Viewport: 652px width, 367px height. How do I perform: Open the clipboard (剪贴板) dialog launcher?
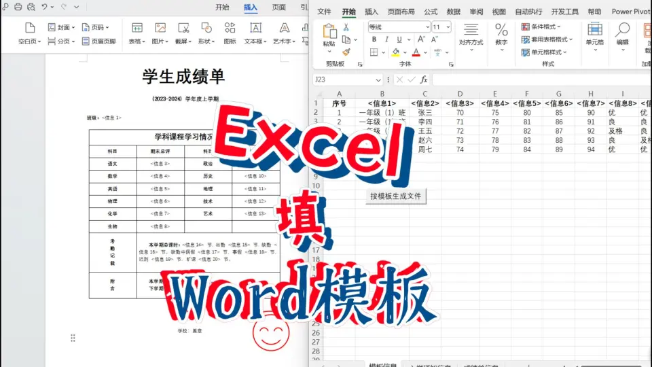[360, 65]
